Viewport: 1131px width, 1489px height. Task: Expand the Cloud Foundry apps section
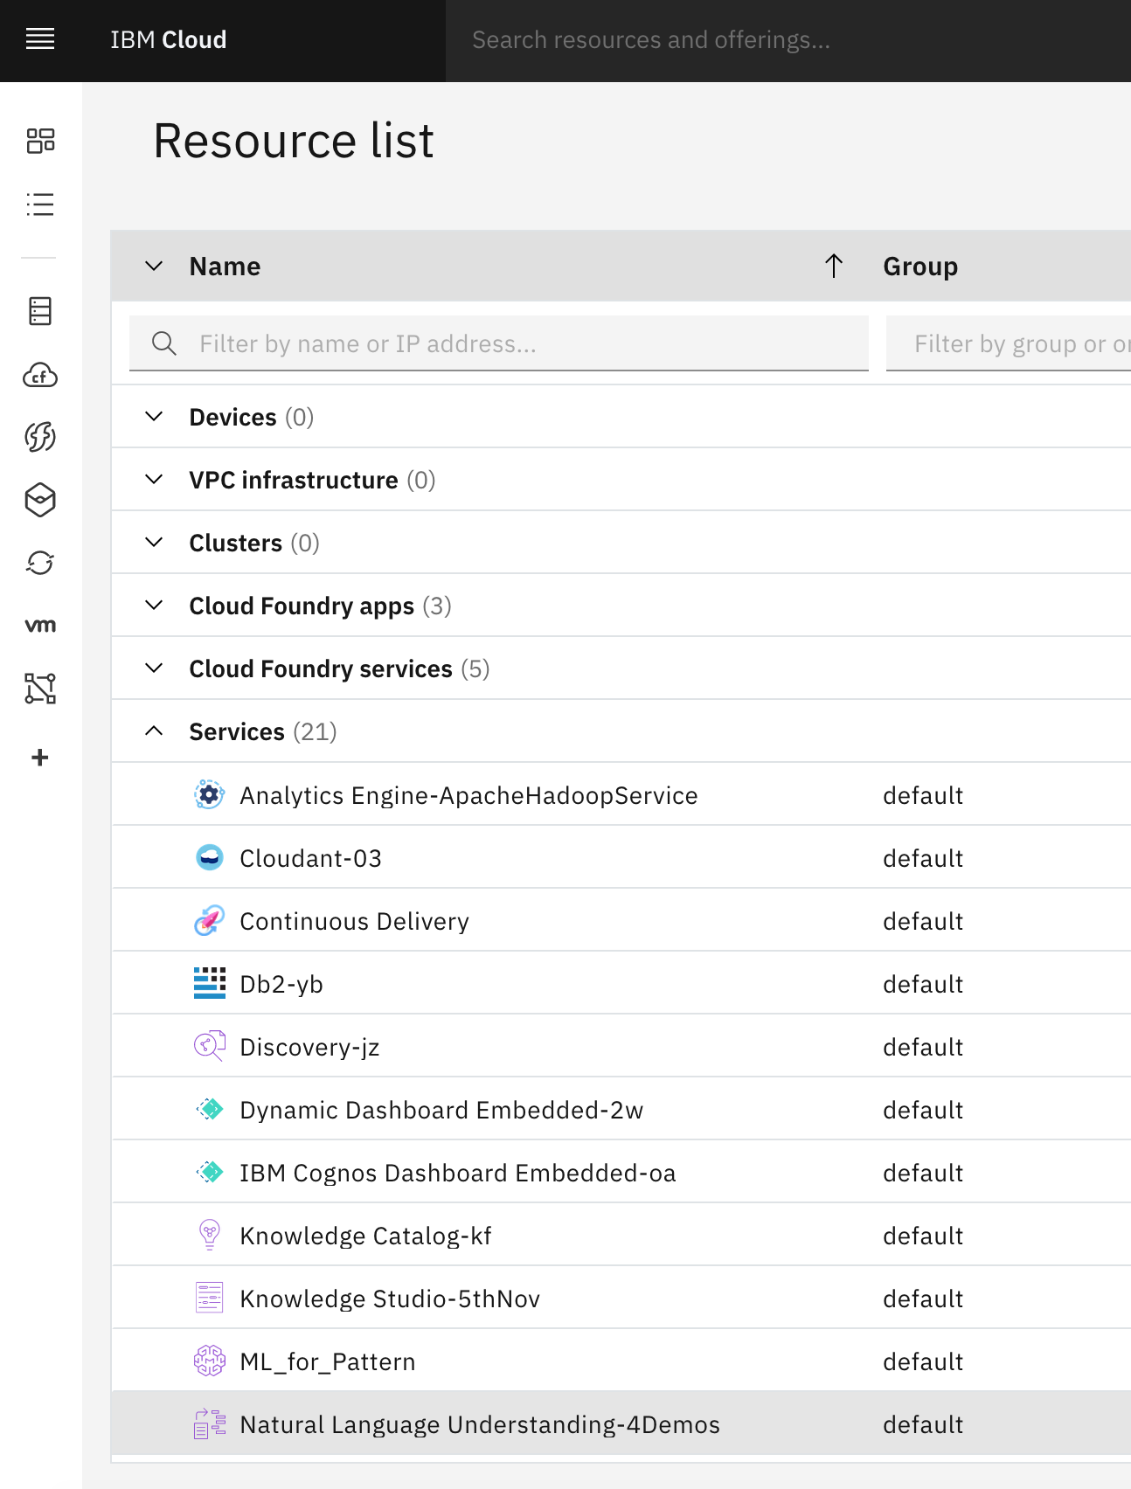[154, 606]
